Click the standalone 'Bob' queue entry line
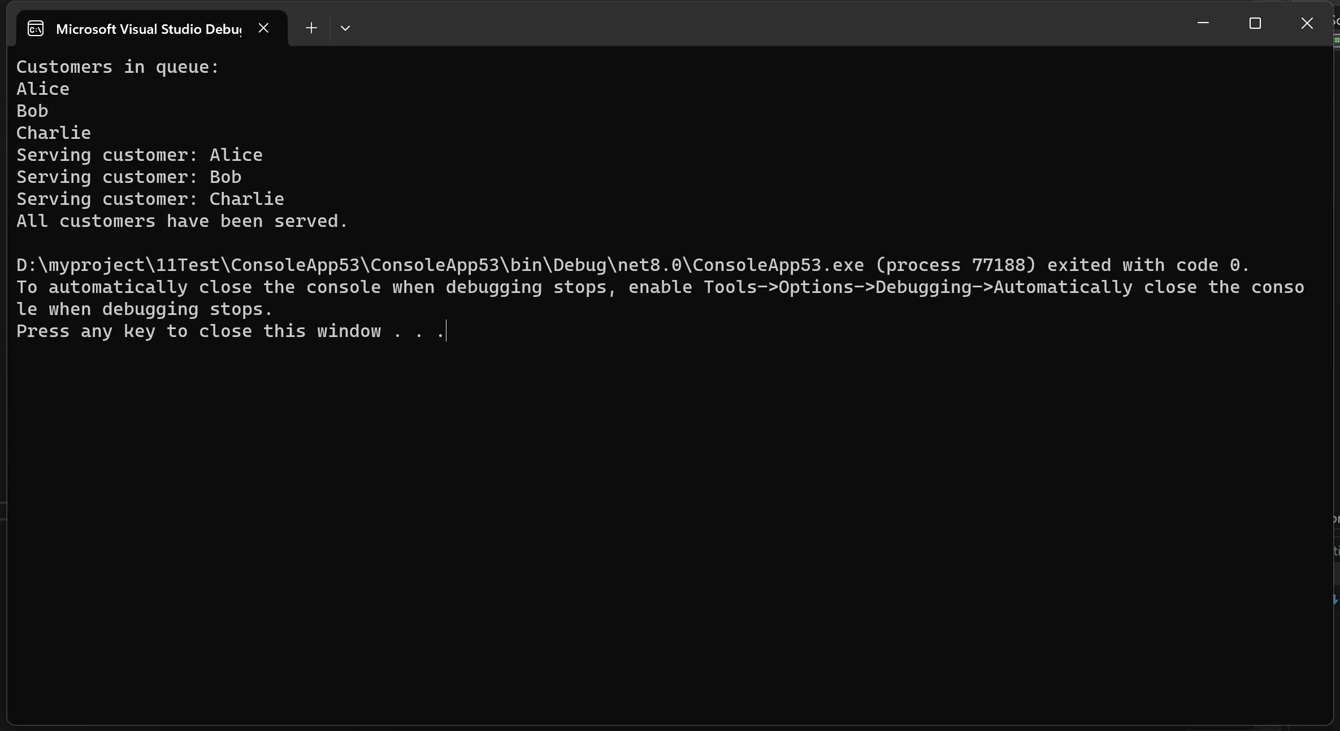Image resolution: width=1340 pixels, height=731 pixels. (32, 111)
